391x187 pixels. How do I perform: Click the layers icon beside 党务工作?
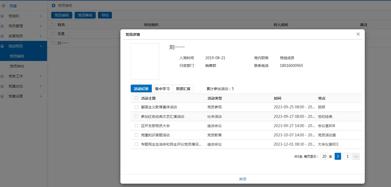pos(2,76)
